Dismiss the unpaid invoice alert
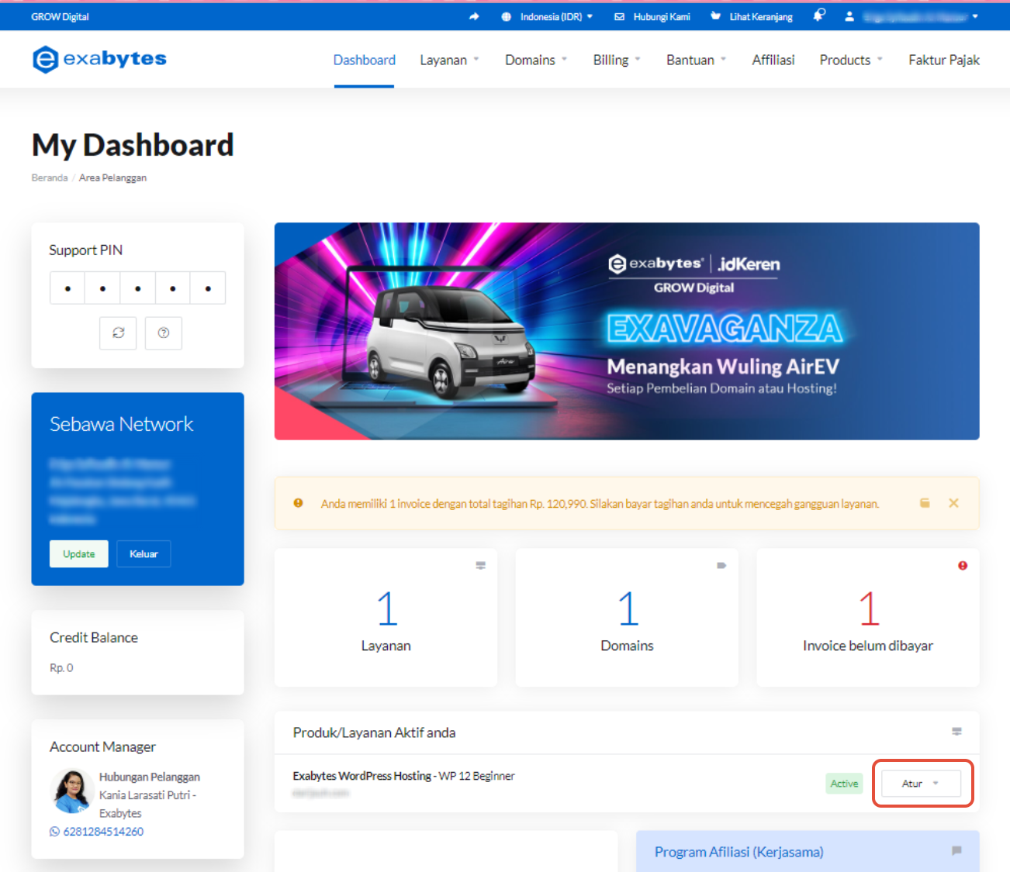This screenshot has width=1010, height=872. (953, 503)
